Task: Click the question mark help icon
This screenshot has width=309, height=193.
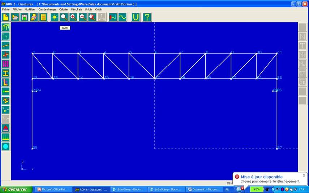Action: (147, 17)
